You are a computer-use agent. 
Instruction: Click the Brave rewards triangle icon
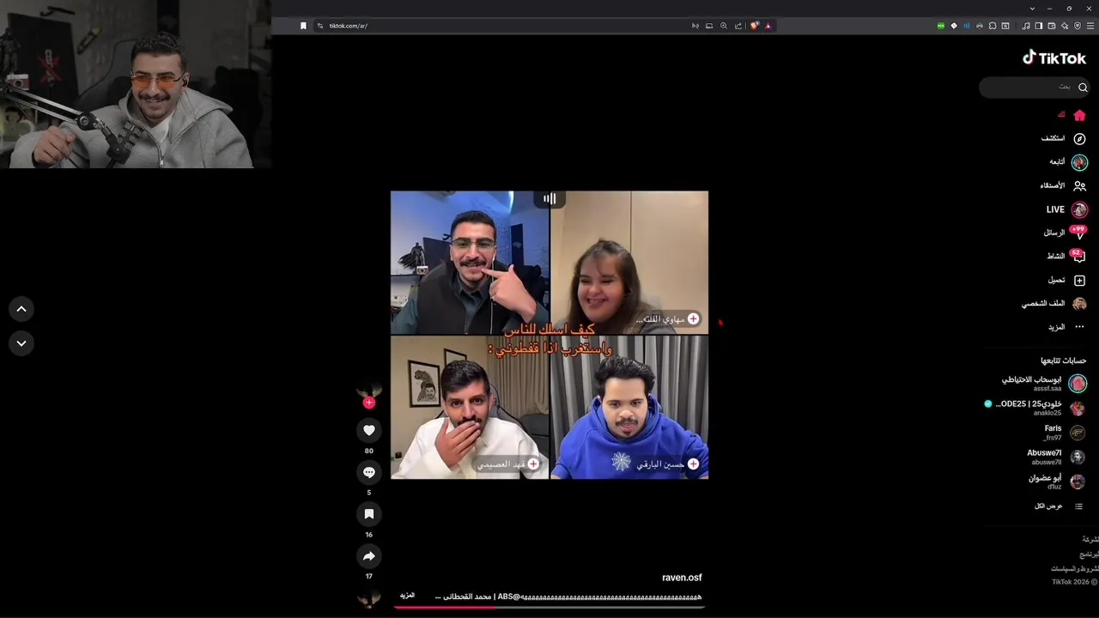(x=768, y=26)
